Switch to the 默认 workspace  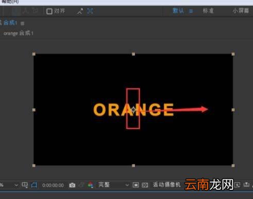[x=178, y=11]
